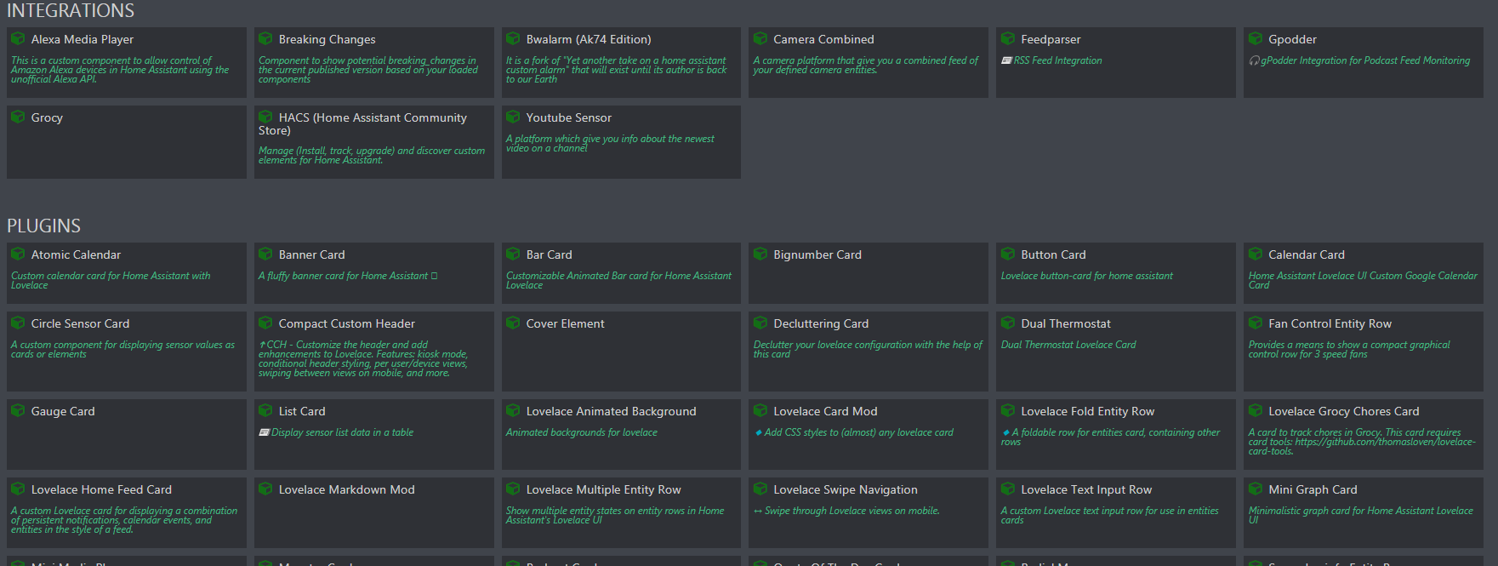
Task: Select the Lovelace Home Feed Card title
Action: (x=101, y=489)
